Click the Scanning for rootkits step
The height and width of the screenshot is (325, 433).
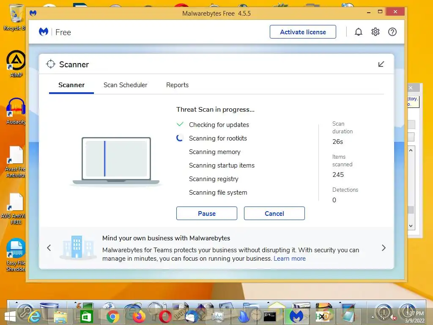[x=218, y=138]
